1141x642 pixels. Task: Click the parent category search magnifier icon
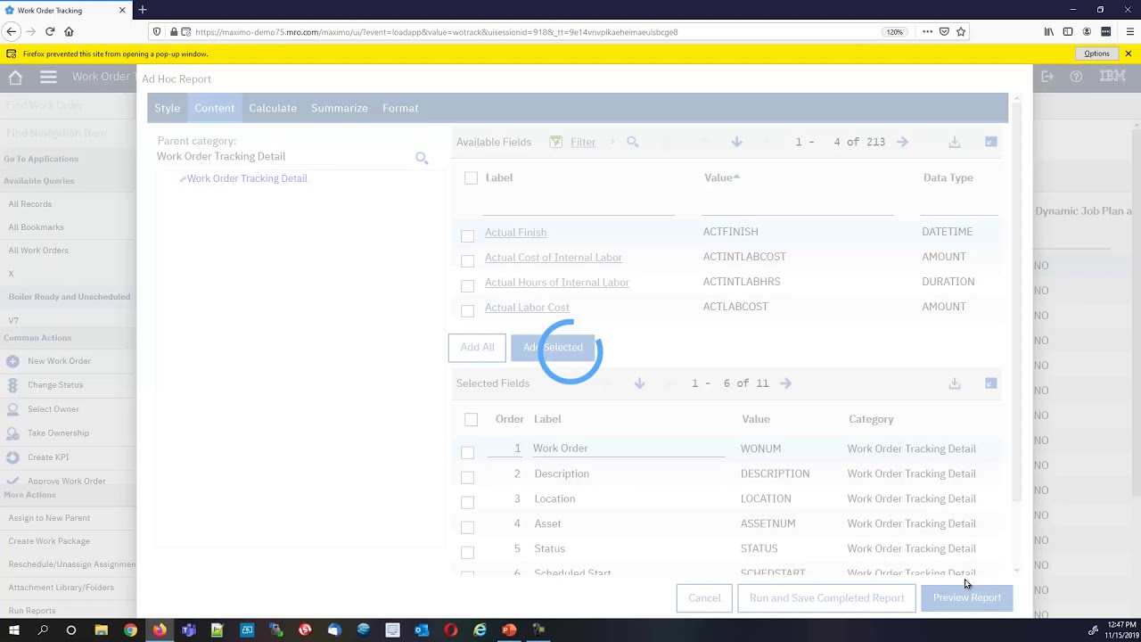click(422, 158)
